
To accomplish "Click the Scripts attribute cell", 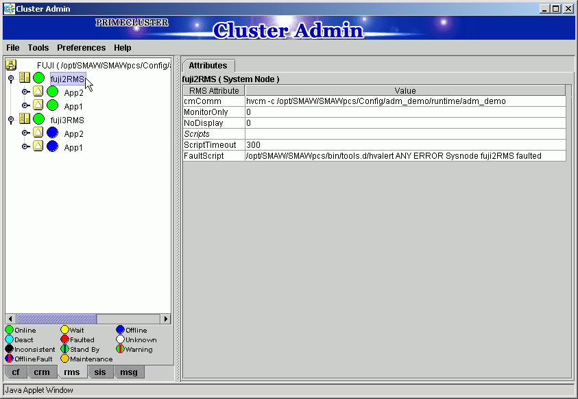I will [x=214, y=134].
